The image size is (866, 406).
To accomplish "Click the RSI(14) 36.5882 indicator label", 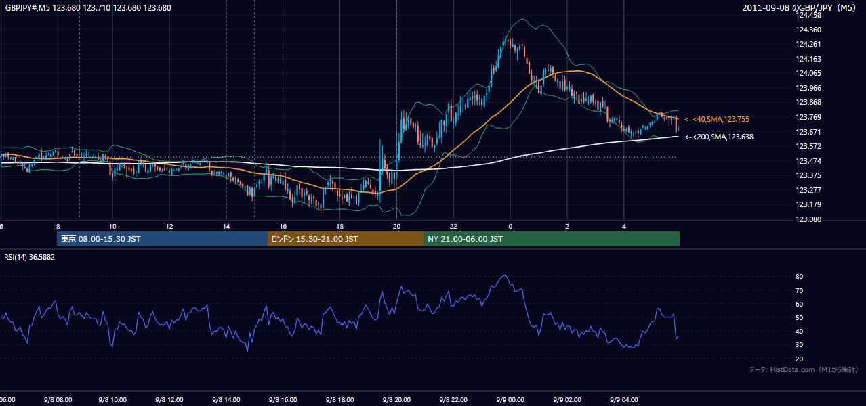I will tap(30, 257).
